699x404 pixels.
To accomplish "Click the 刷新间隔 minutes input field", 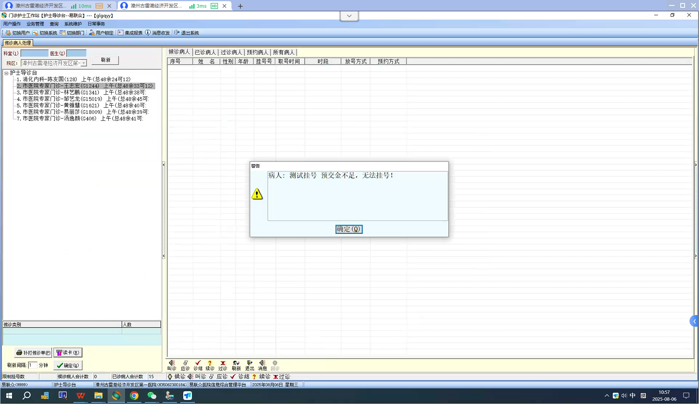I will [x=33, y=365].
